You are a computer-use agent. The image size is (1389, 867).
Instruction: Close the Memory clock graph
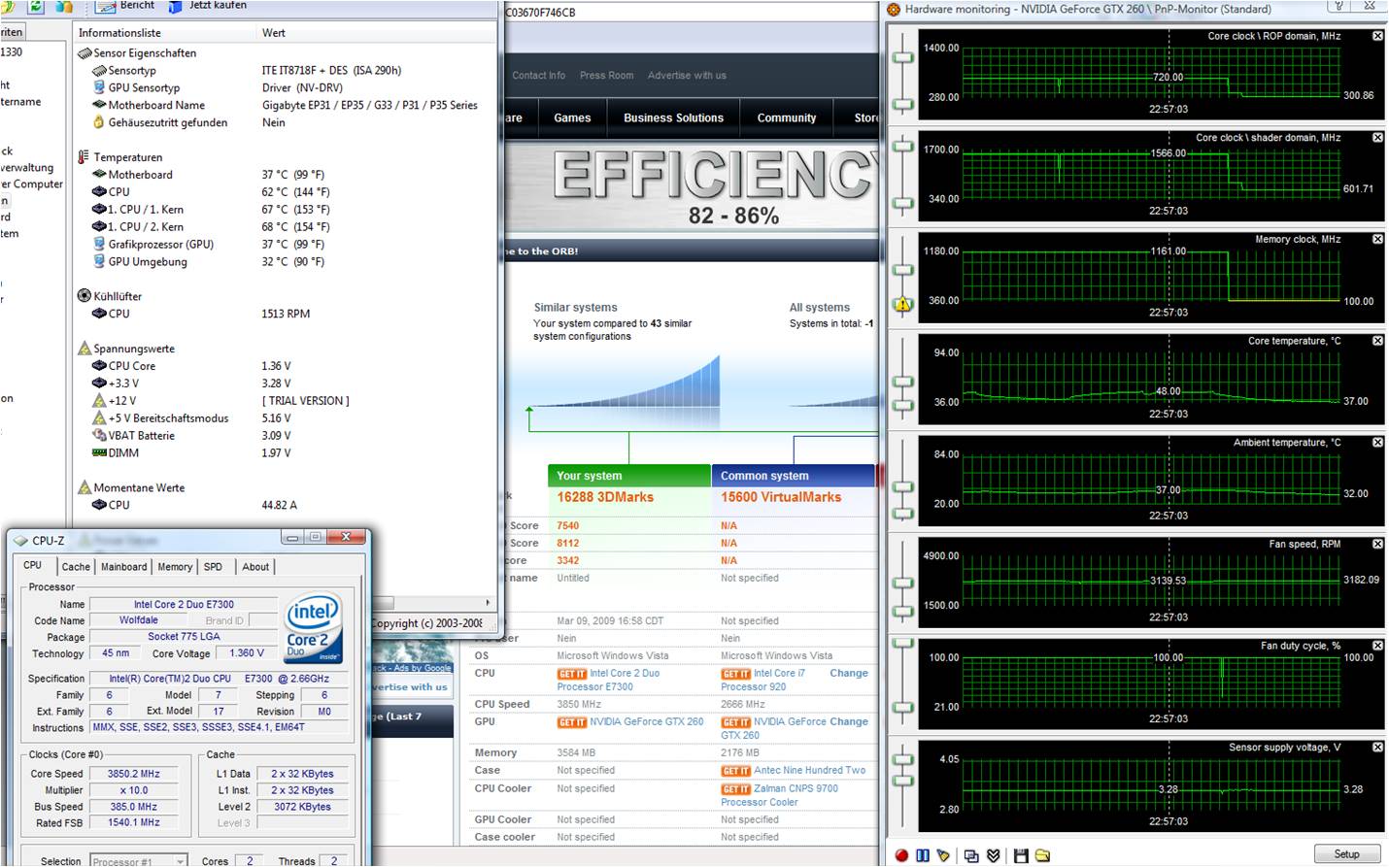tap(1377, 239)
